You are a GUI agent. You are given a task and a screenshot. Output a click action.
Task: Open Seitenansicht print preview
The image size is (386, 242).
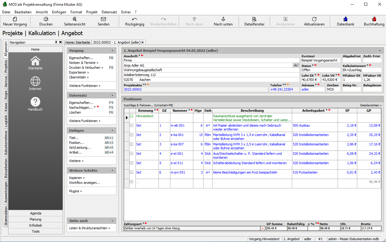click(75, 19)
